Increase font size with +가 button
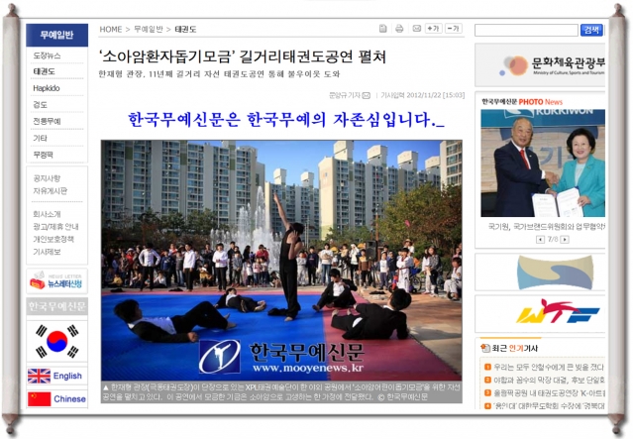 (434, 29)
